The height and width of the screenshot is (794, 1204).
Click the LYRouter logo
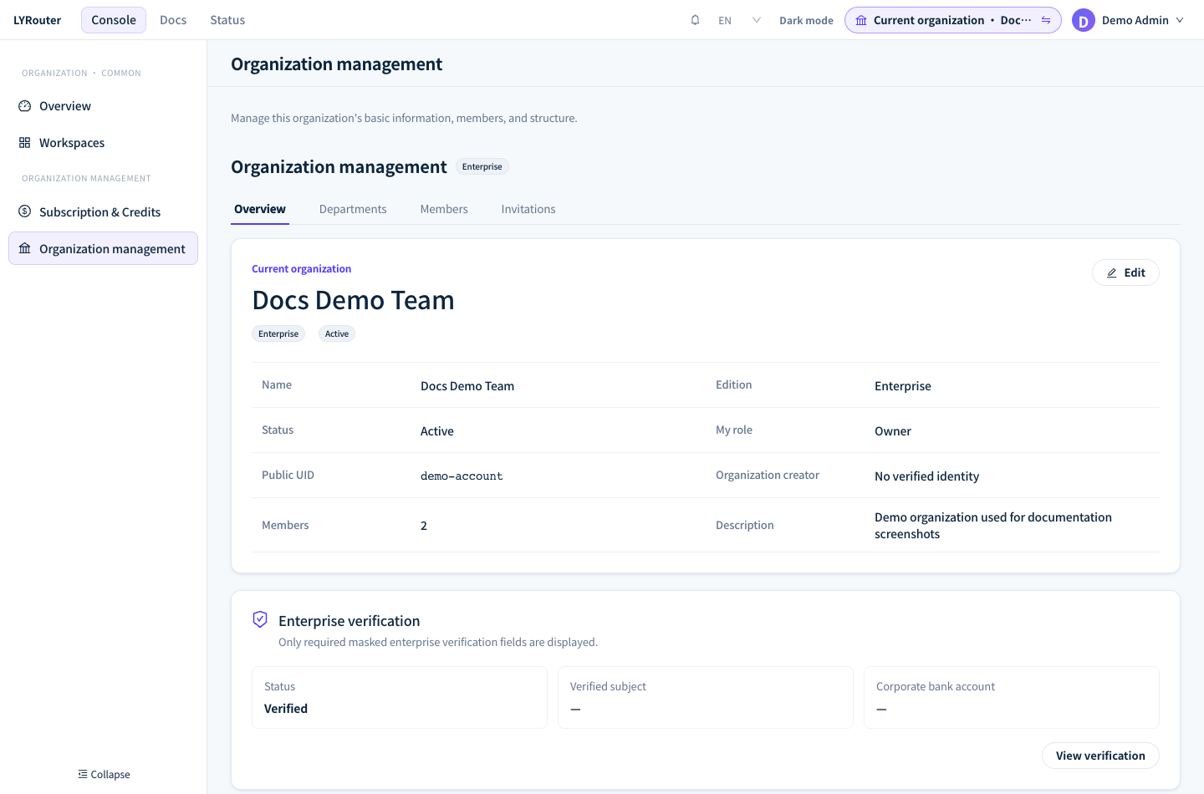tap(38, 20)
